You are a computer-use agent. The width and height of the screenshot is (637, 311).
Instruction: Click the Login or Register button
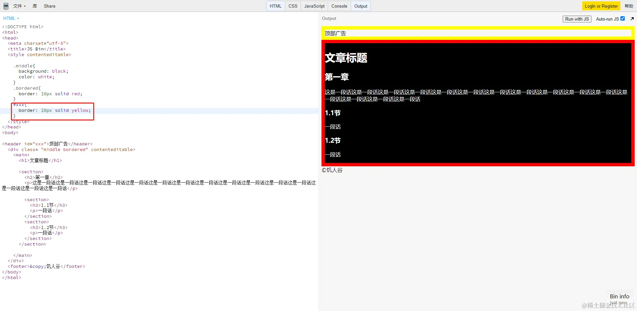click(x=601, y=6)
